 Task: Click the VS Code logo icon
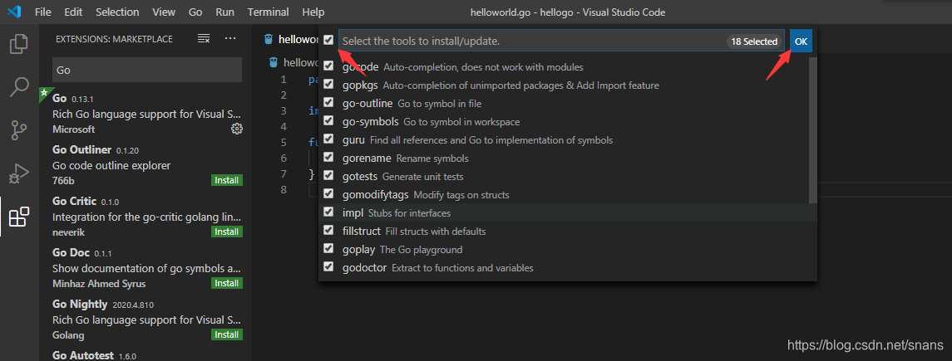(x=14, y=12)
